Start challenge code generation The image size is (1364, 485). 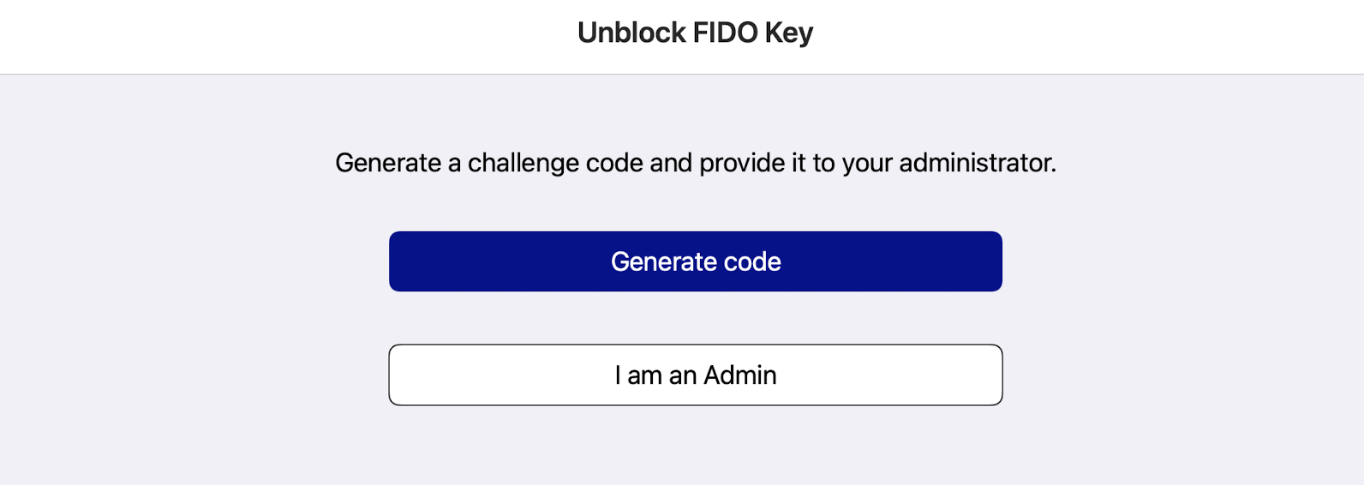[695, 261]
